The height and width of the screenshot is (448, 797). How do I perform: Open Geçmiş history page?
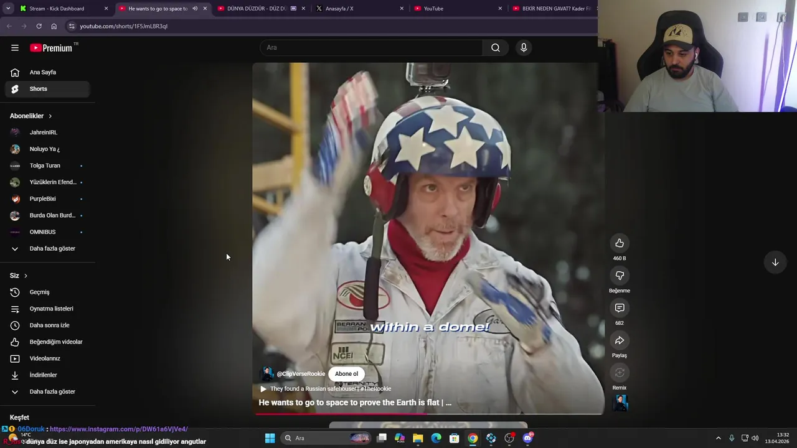(x=47, y=292)
